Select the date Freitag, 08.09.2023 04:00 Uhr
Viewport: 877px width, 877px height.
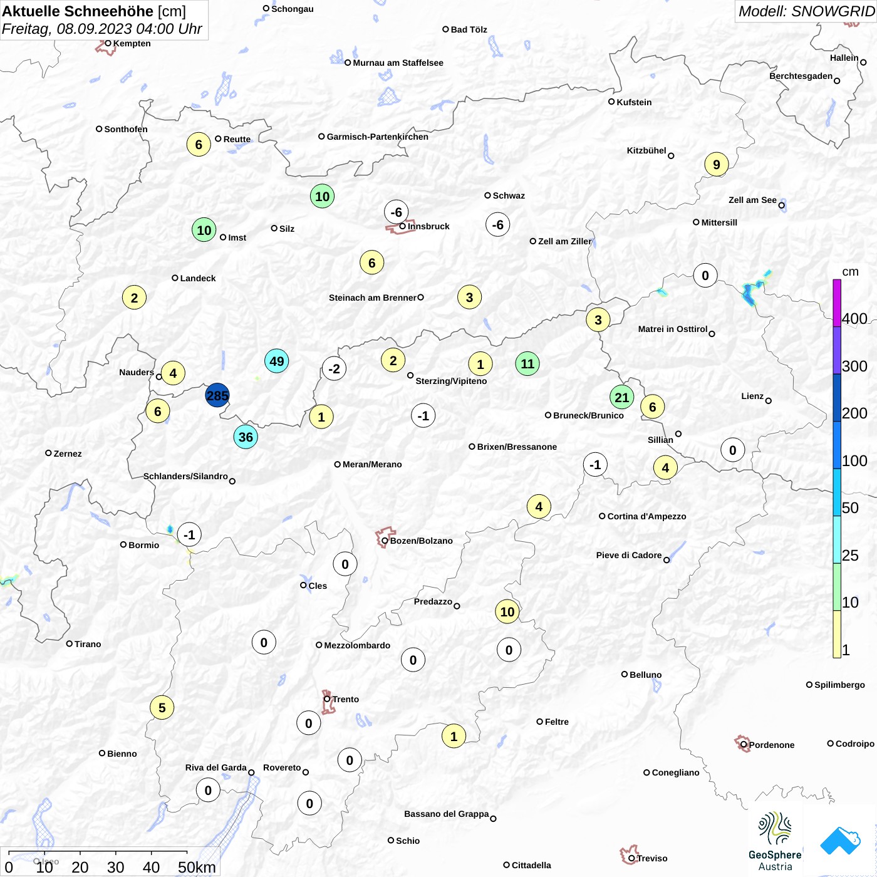101,29
